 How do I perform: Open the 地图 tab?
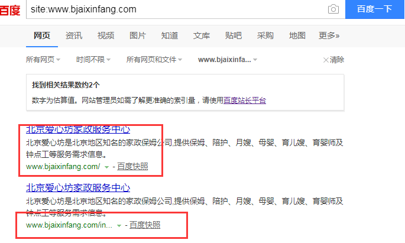click(x=297, y=35)
